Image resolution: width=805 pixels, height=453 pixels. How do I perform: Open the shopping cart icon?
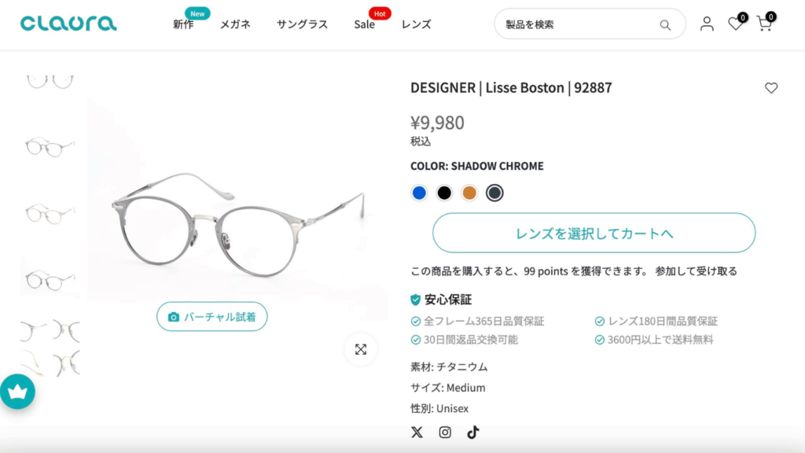tap(763, 24)
